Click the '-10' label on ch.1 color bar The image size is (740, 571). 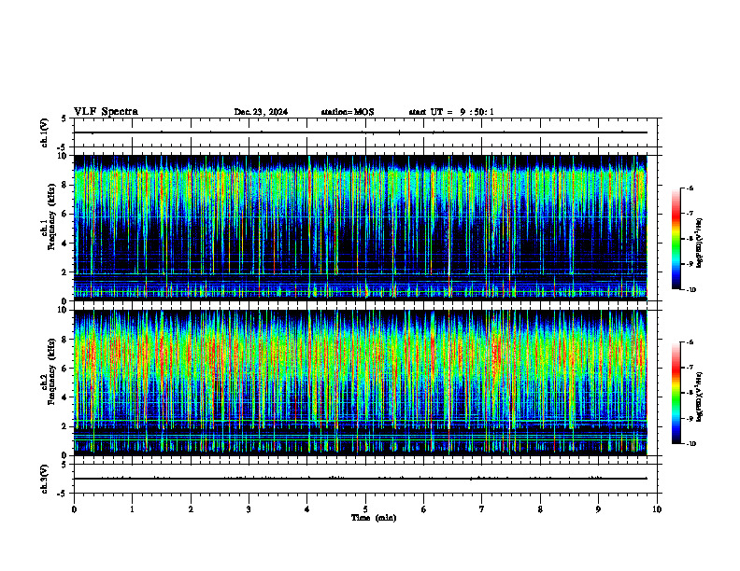690,290
